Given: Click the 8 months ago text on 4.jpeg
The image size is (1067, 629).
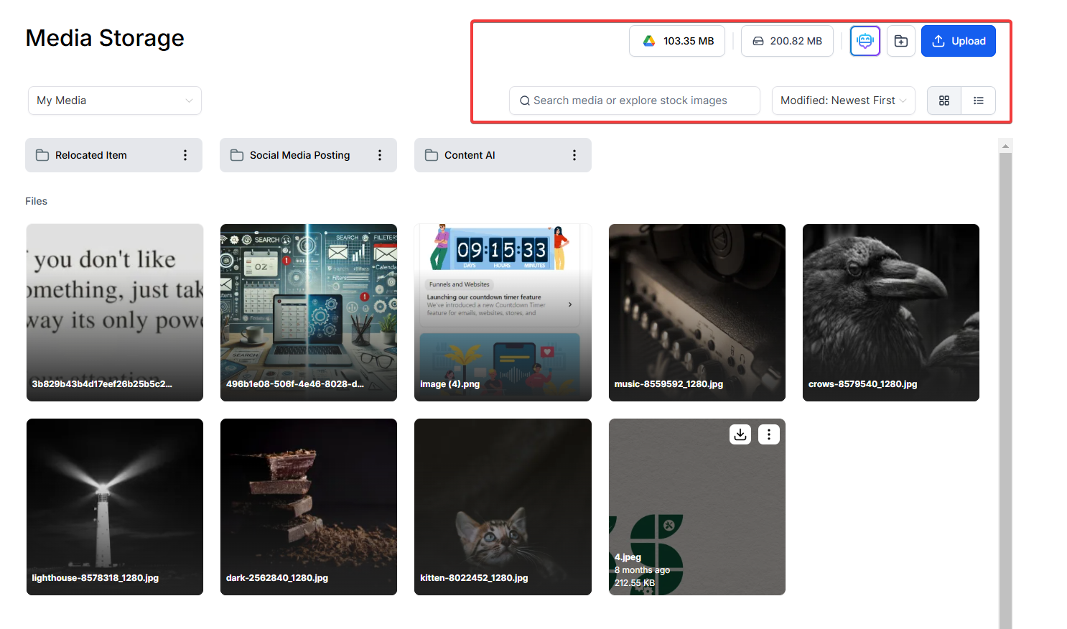Looking at the screenshot, I should pos(642,570).
